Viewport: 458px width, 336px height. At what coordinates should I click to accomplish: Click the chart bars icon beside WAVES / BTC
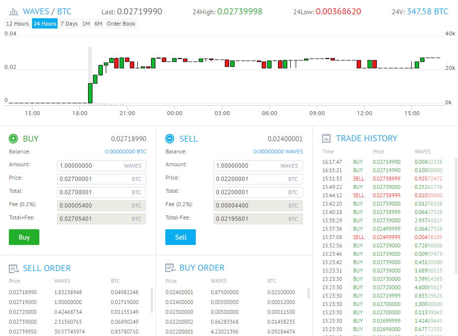pyautogui.click(x=14, y=11)
